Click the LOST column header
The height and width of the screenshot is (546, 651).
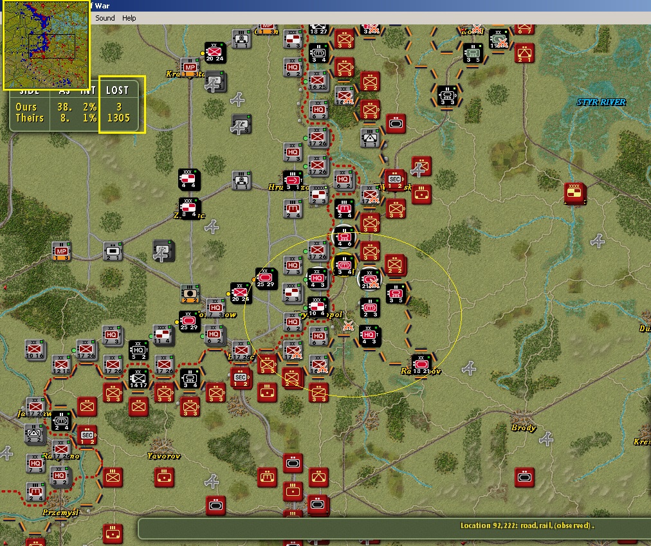pyautogui.click(x=118, y=90)
